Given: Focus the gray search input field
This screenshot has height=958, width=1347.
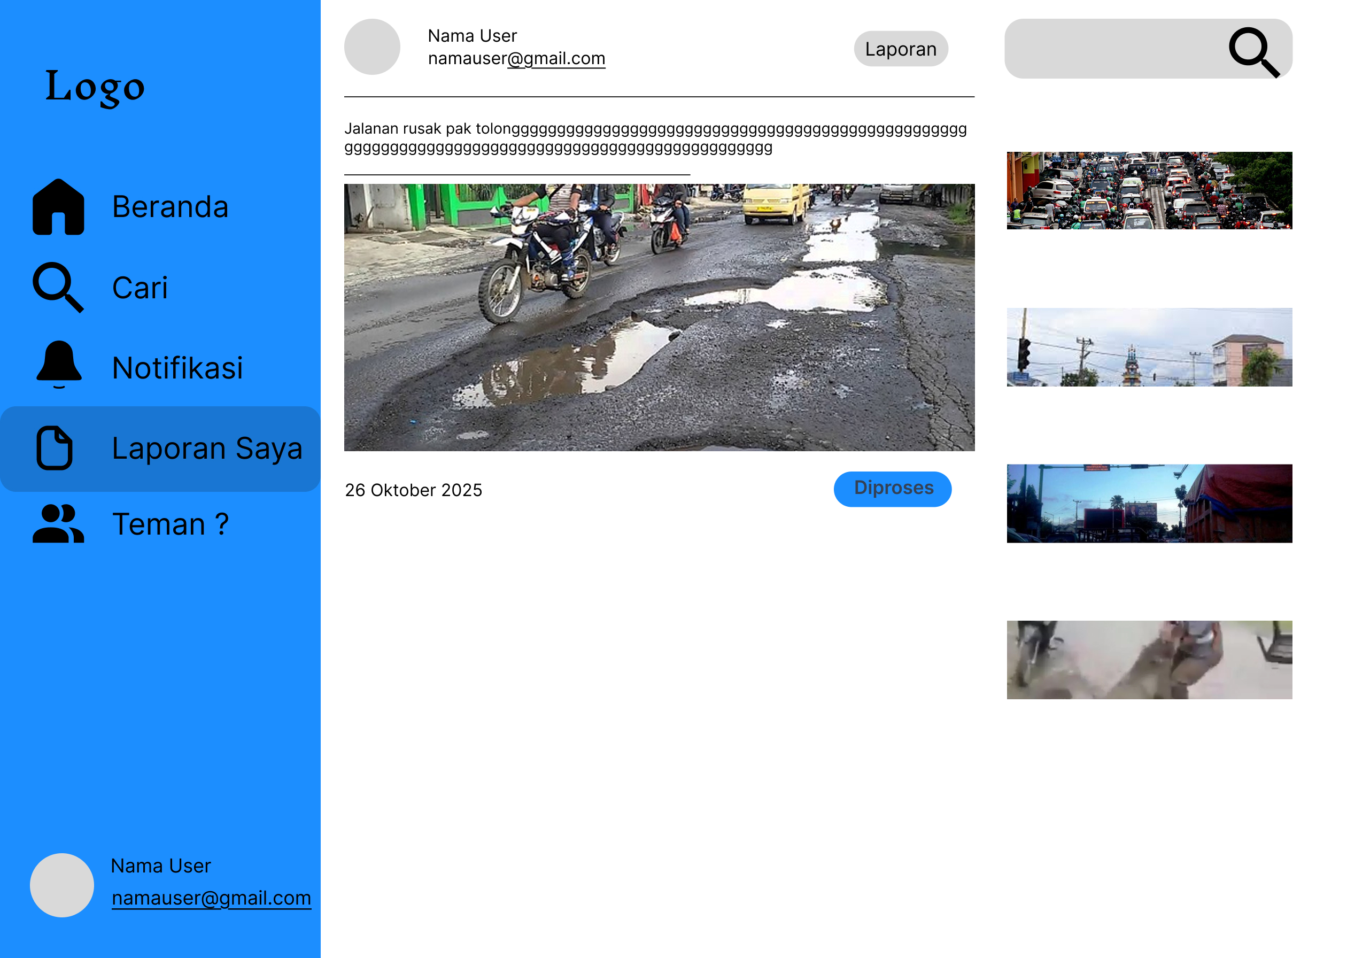Looking at the screenshot, I should click(x=1112, y=49).
